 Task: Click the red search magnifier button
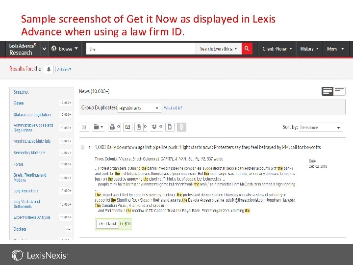click(247, 49)
